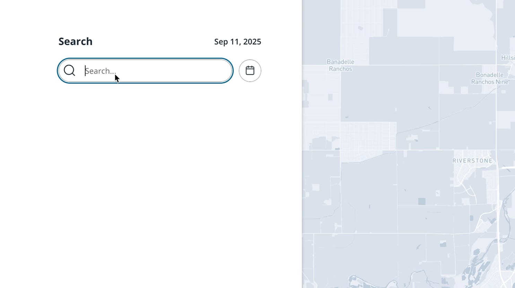This screenshot has width=515, height=288.
Task: Focus the Search text input field
Action: 156,71
